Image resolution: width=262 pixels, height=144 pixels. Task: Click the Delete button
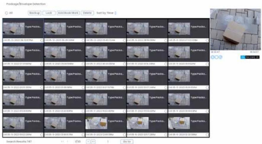(87, 13)
